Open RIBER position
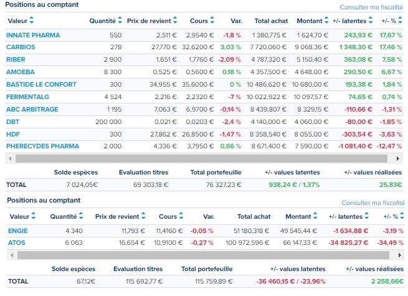This screenshot has height=296, width=408. [x=16, y=60]
